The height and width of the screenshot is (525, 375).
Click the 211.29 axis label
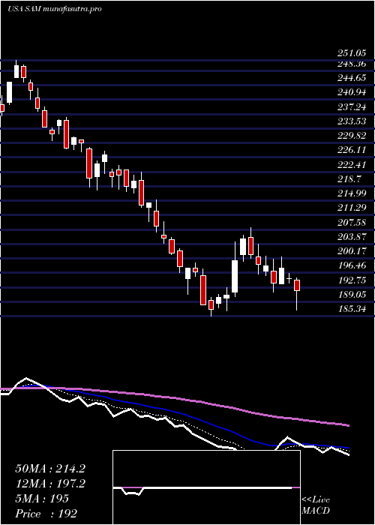pyautogui.click(x=351, y=208)
